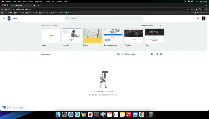Toggle the Chrome side panel

coord(199,9)
